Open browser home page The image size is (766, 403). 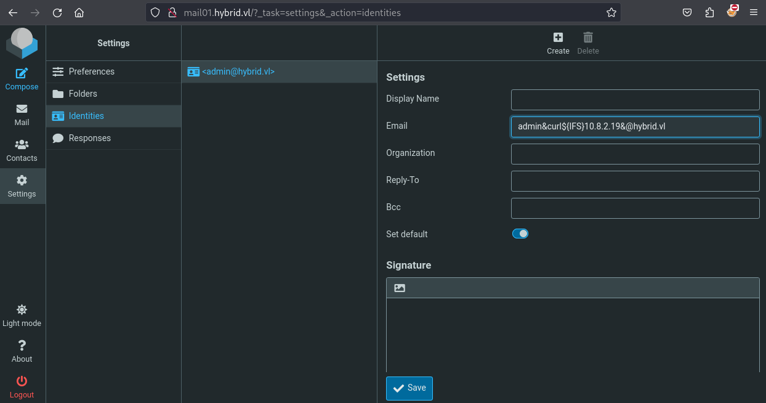pyautogui.click(x=79, y=12)
